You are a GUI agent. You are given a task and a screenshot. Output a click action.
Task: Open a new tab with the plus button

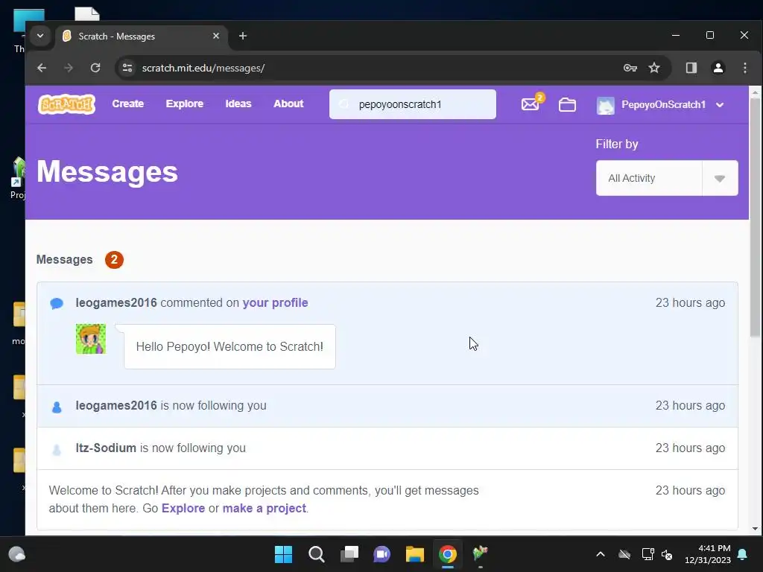tap(243, 36)
